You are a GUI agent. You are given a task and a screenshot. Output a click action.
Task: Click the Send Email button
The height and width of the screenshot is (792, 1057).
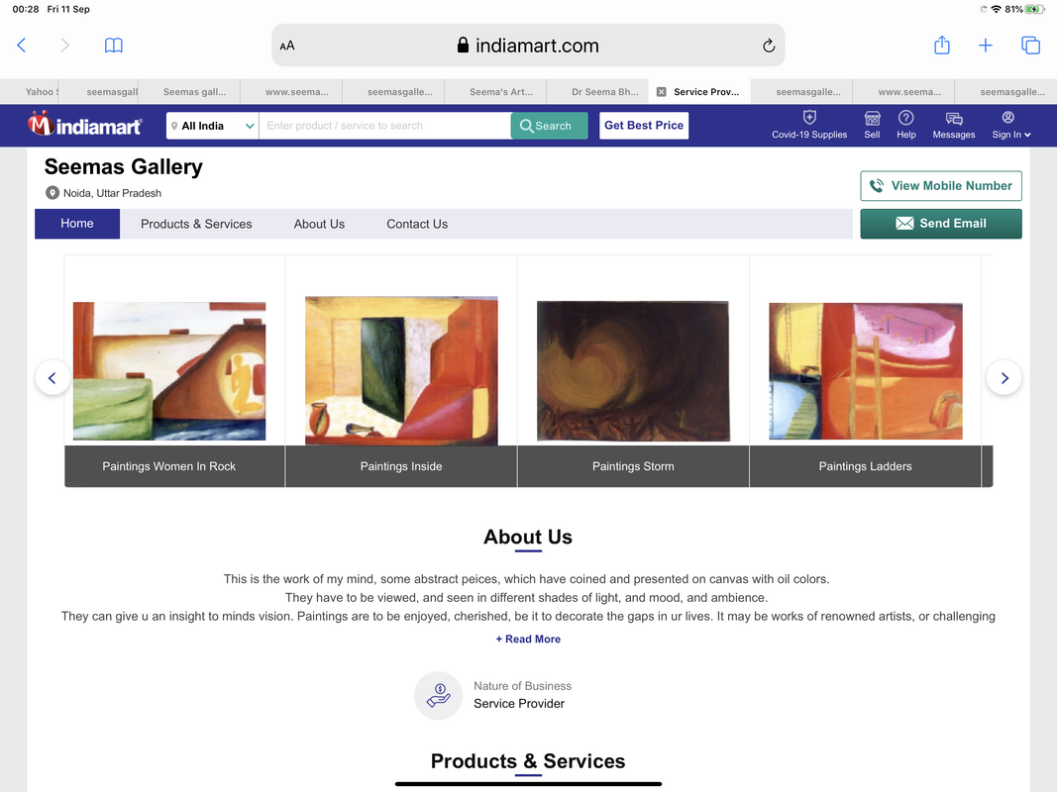point(940,224)
